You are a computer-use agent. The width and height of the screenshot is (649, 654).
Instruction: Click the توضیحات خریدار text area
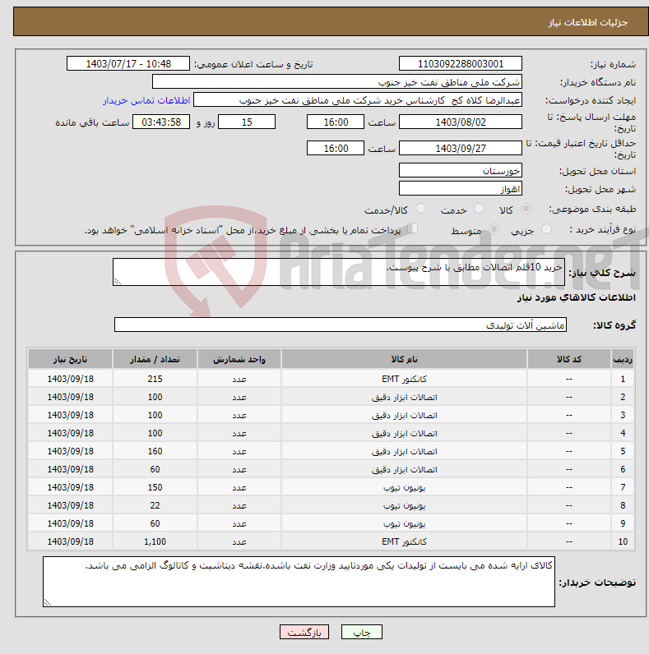pyautogui.click(x=299, y=582)
